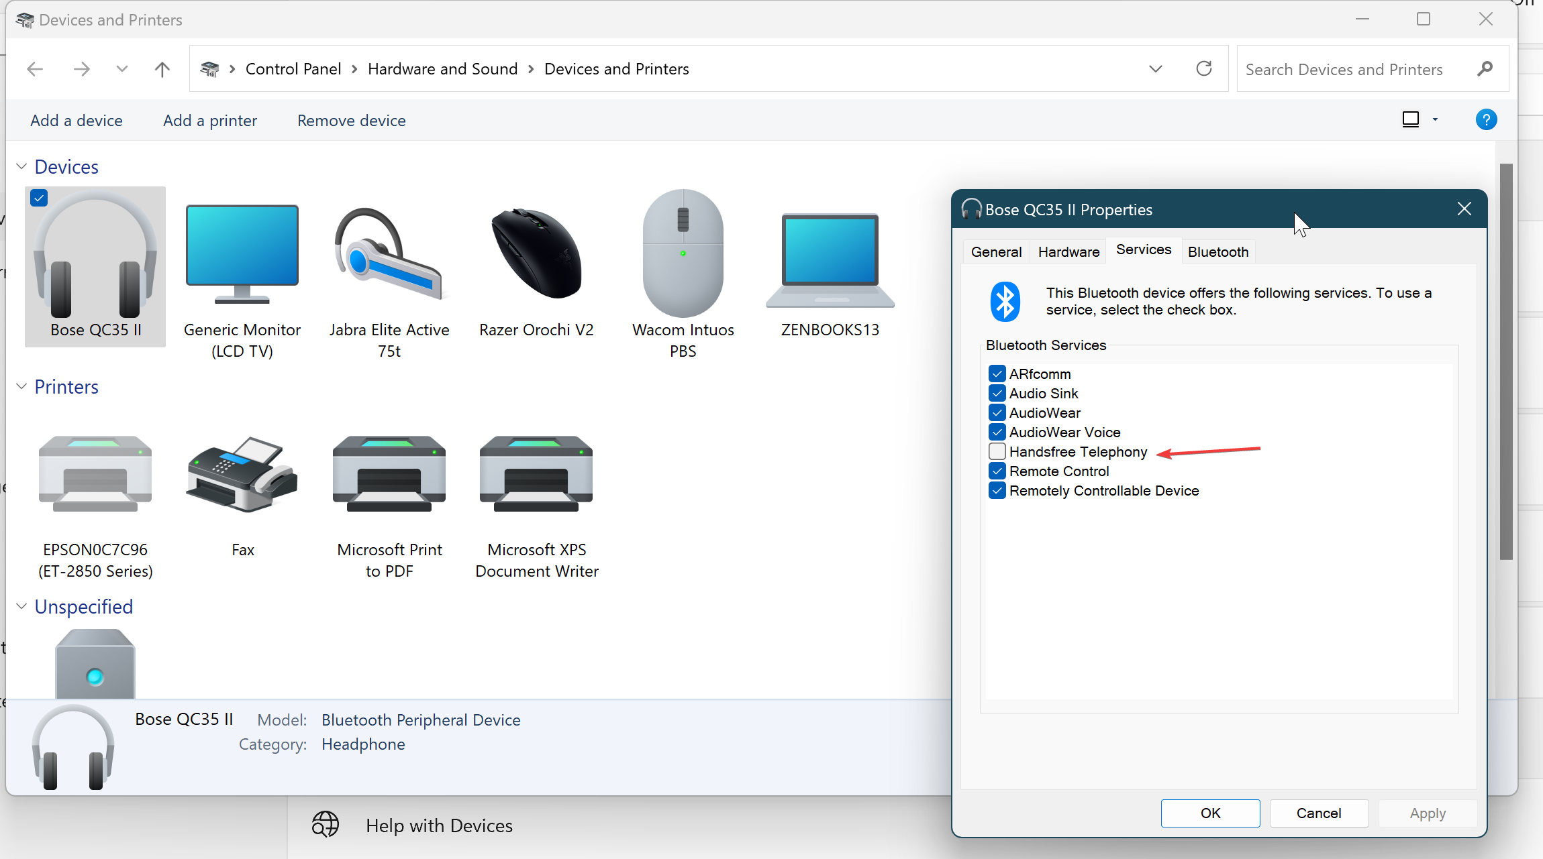The height and width of the screenshot is (859, 1543).
Task: Click headphone icon in Properties title bar
Action: [971, 209]
